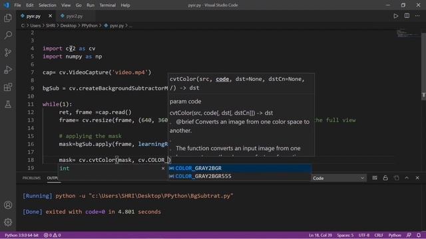
Task: Open the Manage gear icon
Action: (x=8, y=222)
